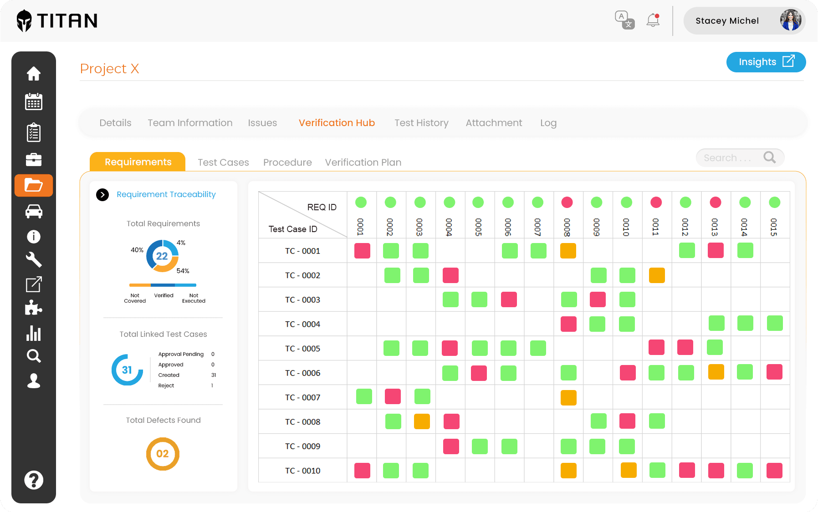Viewport: 818px width, 512px height.
Task: Open the Verification Plan tab
Action: coord(363,162)
